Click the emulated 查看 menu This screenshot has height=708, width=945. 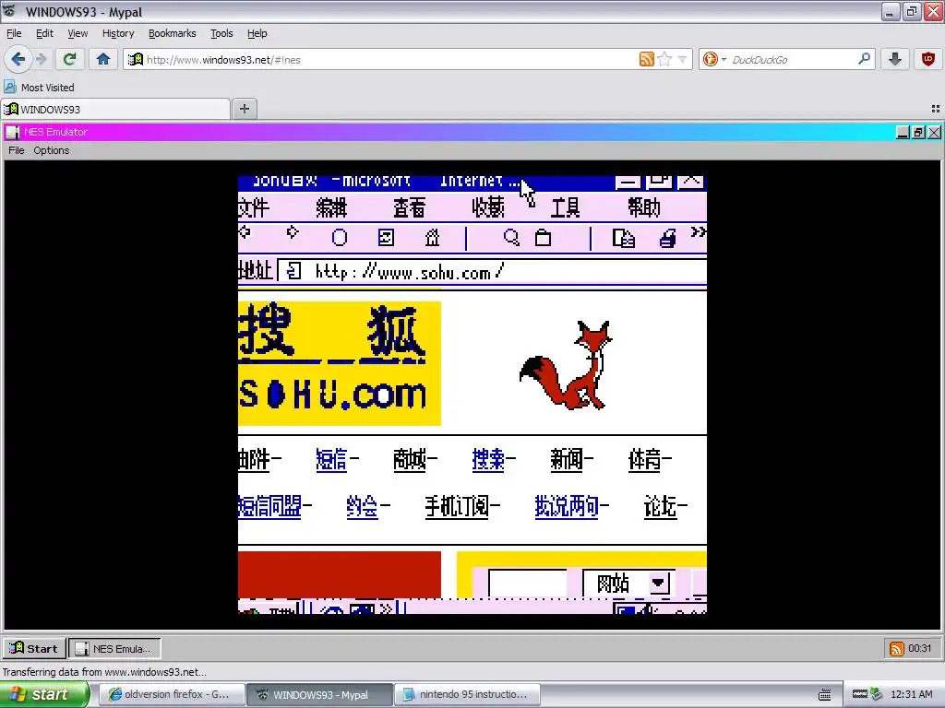409,207
